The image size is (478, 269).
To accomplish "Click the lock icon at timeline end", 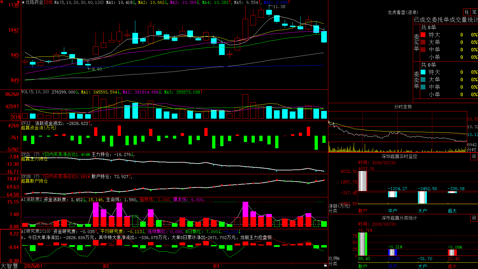I will (326, 265).
